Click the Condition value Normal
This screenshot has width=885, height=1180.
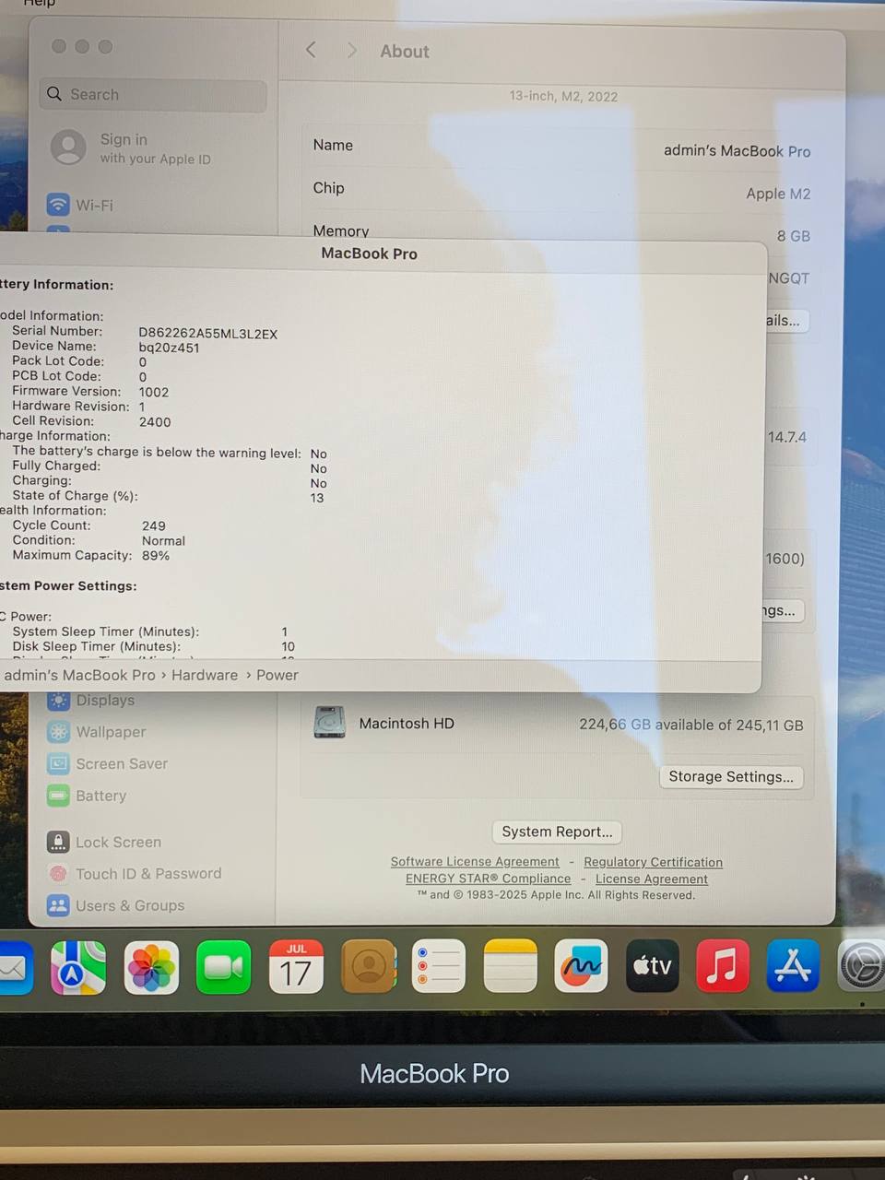pyautogui.click(x=163, y=541)
